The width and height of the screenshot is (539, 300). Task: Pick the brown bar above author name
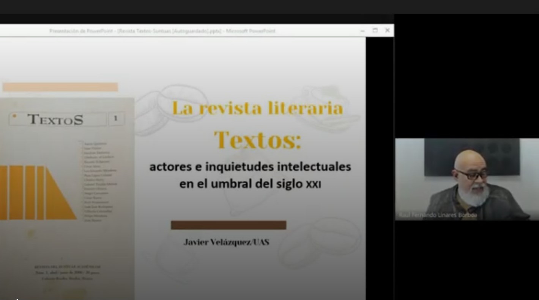(228, 225)
